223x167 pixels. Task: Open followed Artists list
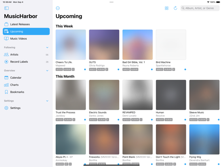coord(26,54)
